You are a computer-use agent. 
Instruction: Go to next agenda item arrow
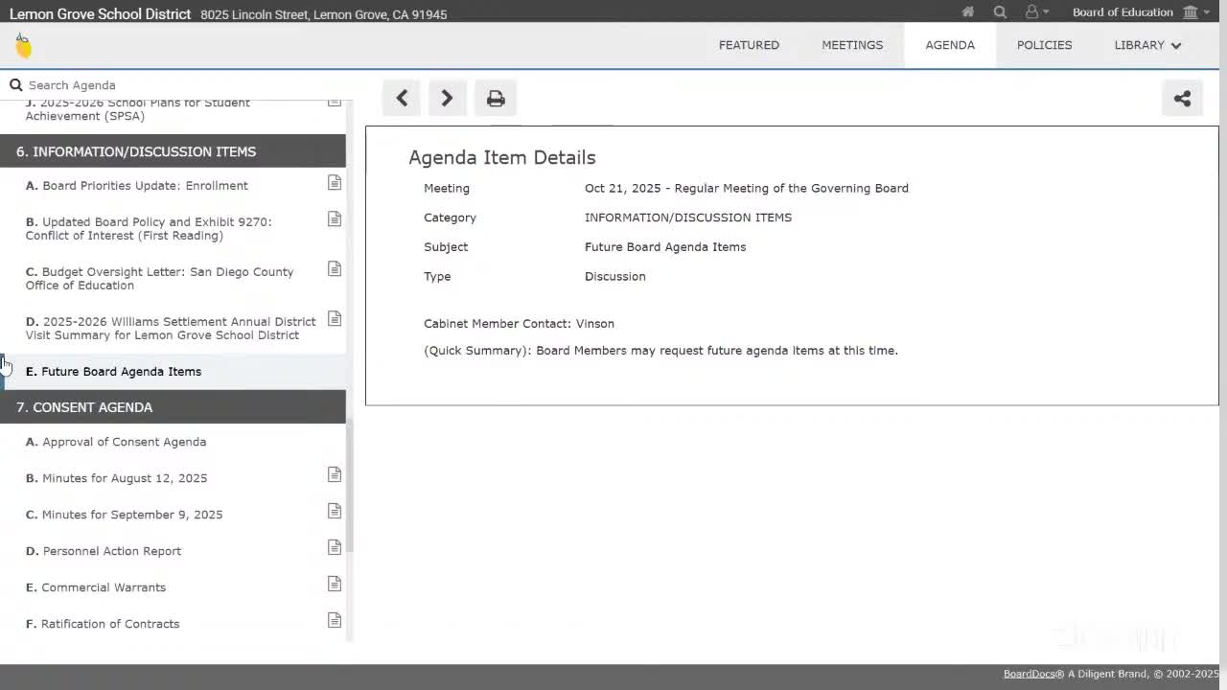(447, 99)
